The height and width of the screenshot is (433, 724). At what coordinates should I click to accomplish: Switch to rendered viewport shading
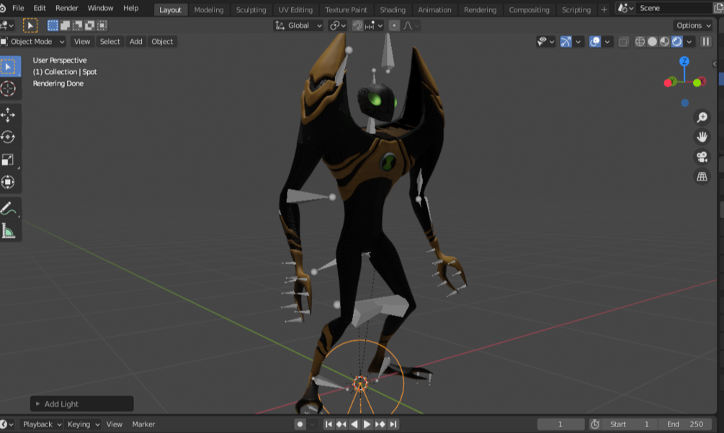tap(677, 42)
